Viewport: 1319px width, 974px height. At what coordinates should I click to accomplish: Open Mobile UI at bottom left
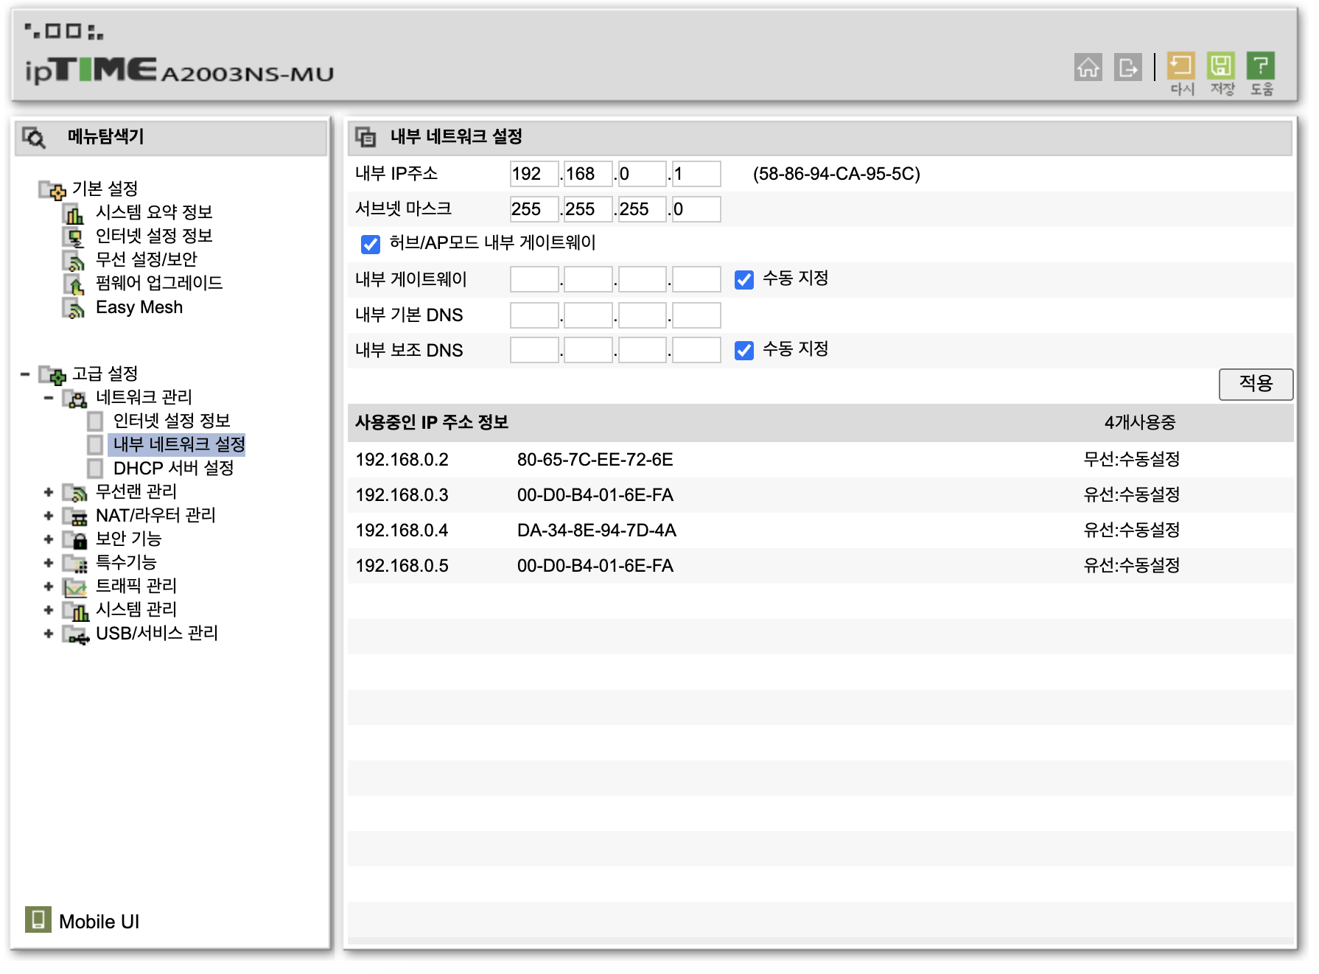pos(99,920)
